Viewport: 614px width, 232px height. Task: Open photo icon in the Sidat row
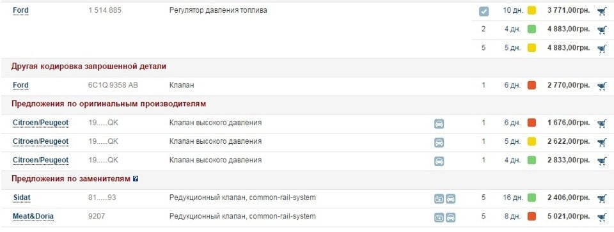tap(439, 199)
